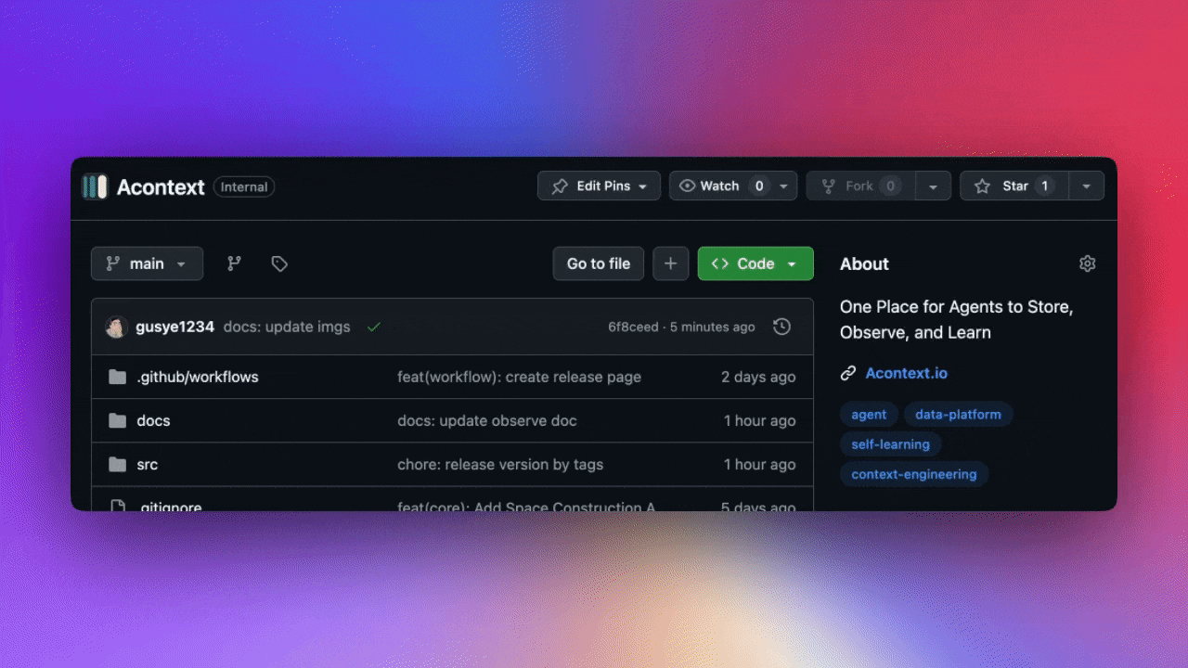This screenshot has height=668, width=1188.
Task: Select the data-platform topic tag
Action: pyautogui.click(x=958, y=415)
